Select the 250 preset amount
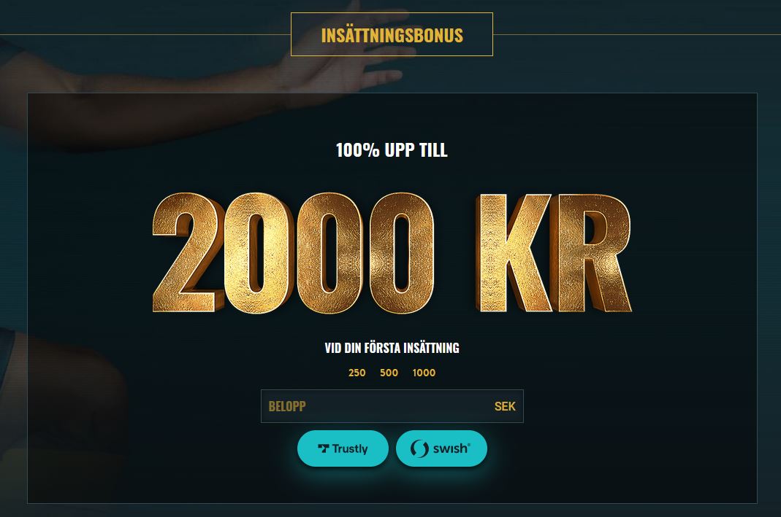This screenshot has width=781, height=517. pyautogui.click(x=357, y=373)
